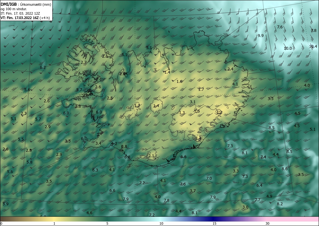
Task: Select the 5 tick label on the color scale
Action: pos(107,224)
